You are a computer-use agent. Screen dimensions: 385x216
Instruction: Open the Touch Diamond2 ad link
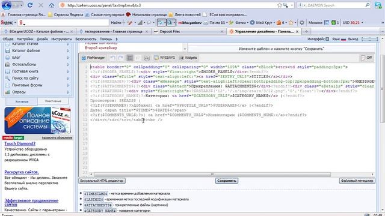click(20, 143)
